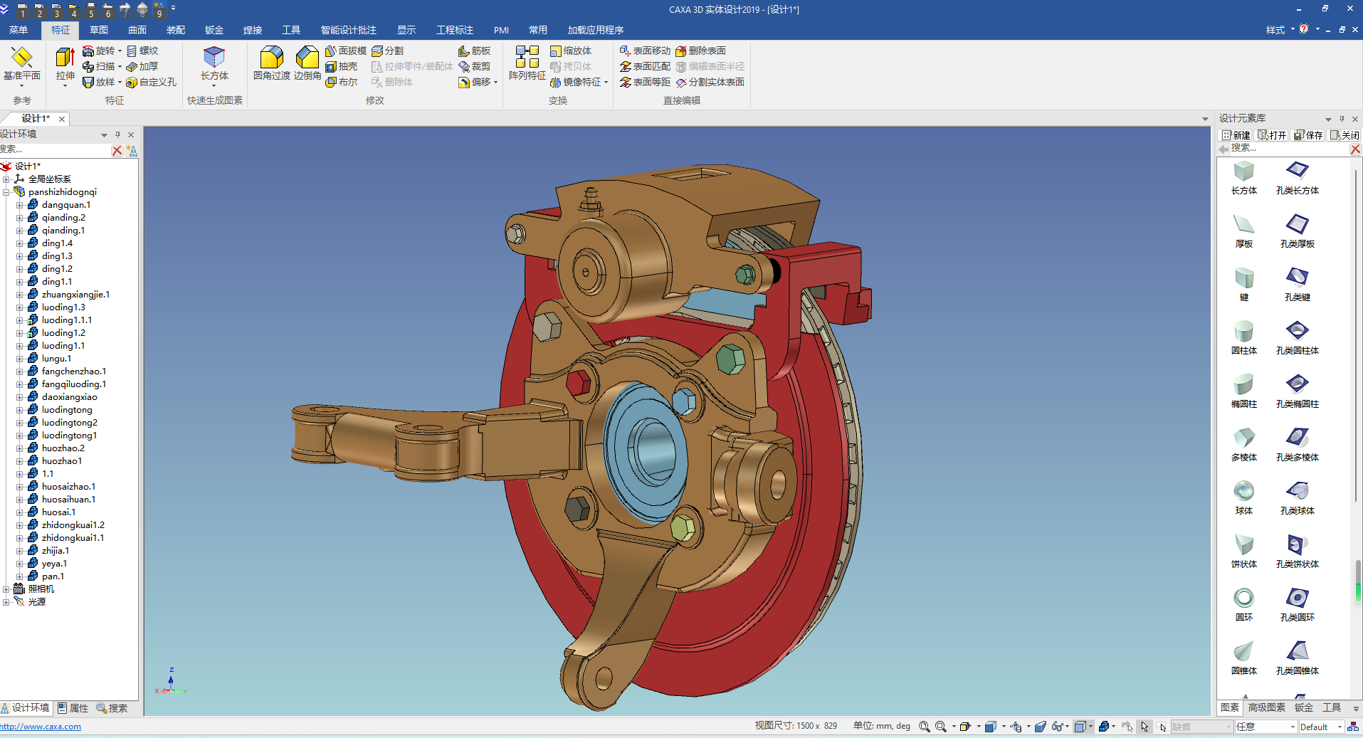Pick the 孔类圆柱体 element in the library

pyautogui.click(x=1298, y=338)
